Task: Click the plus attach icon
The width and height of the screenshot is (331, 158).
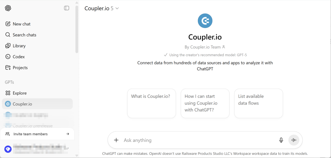Action: point(116,140)
